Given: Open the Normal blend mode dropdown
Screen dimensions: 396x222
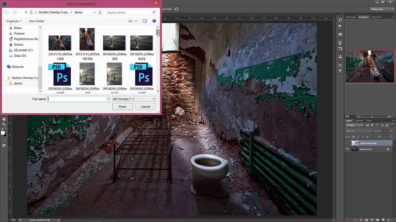Looking at the screenshot, I should 359,131.
